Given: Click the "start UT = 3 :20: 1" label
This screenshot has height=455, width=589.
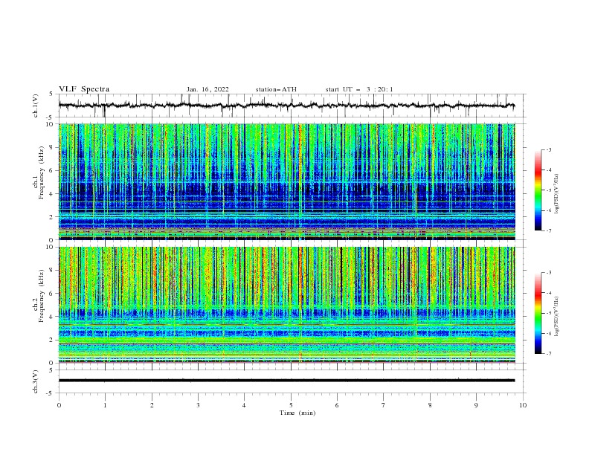Looking at the screenshot, I should [359, 89].
